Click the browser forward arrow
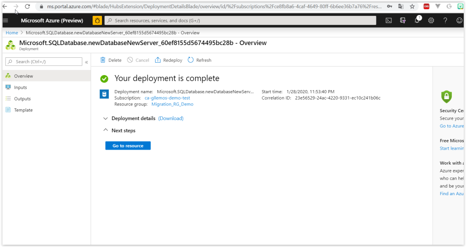The image size is (466, 247). point(16,6)
